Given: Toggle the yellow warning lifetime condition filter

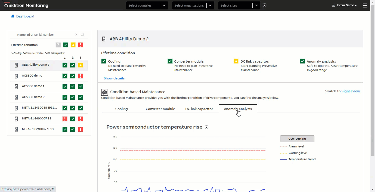Looking at the screenshot, I should [x=73, y=45].
